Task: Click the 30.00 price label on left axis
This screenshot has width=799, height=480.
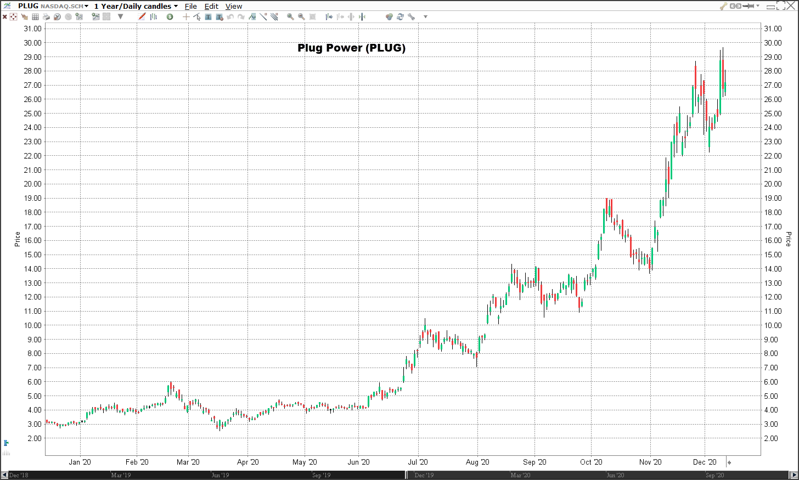Action: [32, 43]
